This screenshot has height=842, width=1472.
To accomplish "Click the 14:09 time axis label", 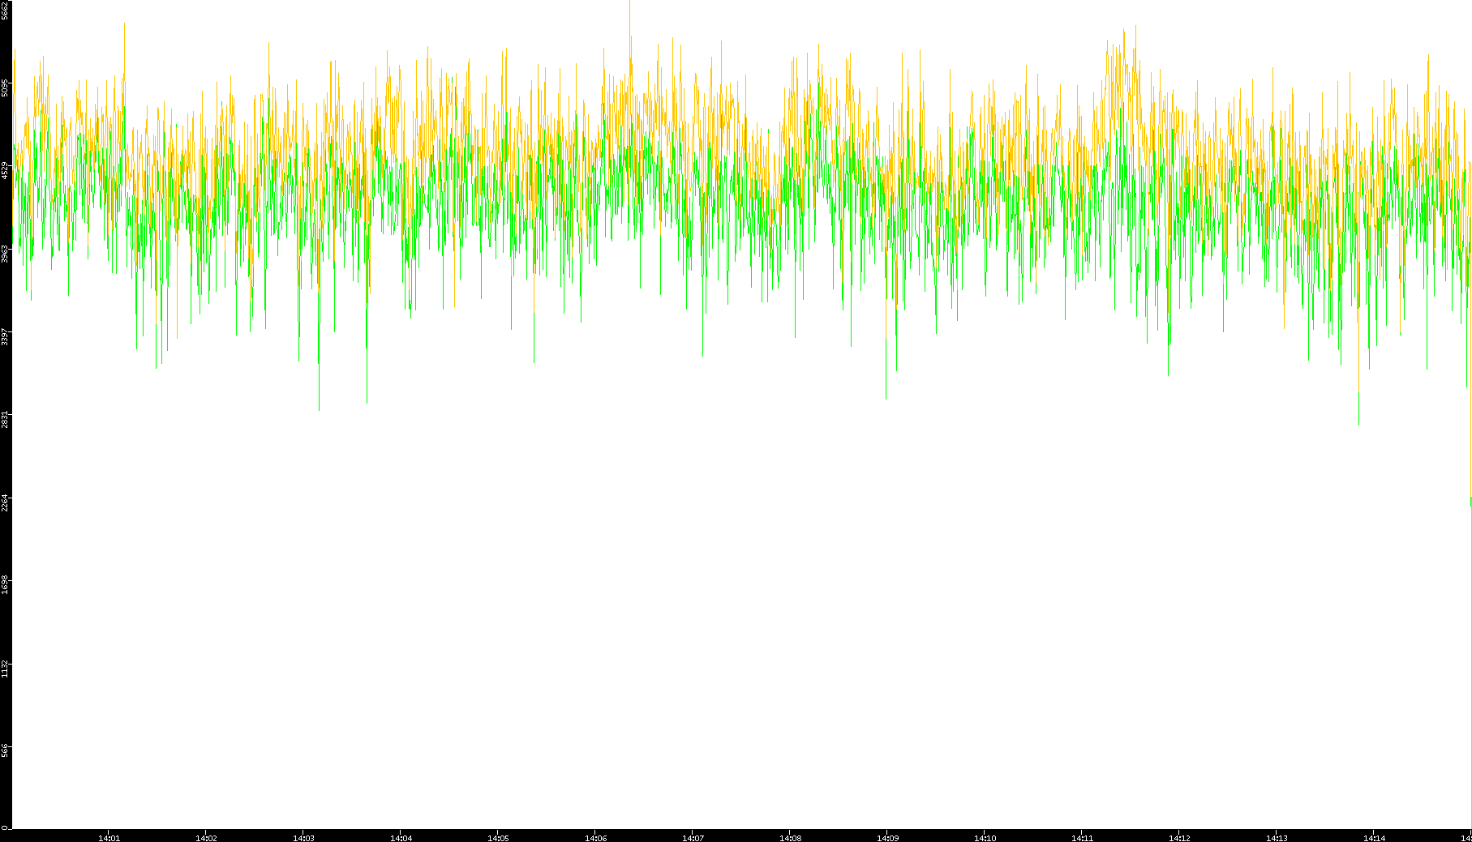I will 887,837.
